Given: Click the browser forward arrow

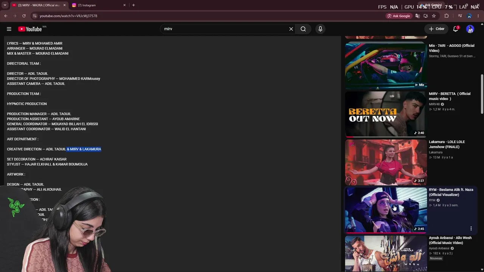Looking at the screenshot, I should pyautogui.click(x=15, y=16).
